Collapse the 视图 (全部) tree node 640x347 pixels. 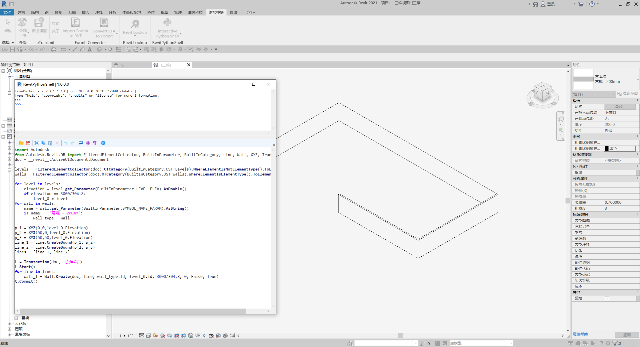point(3,71)
